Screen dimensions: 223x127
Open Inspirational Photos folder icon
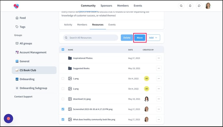pos(70,58)
